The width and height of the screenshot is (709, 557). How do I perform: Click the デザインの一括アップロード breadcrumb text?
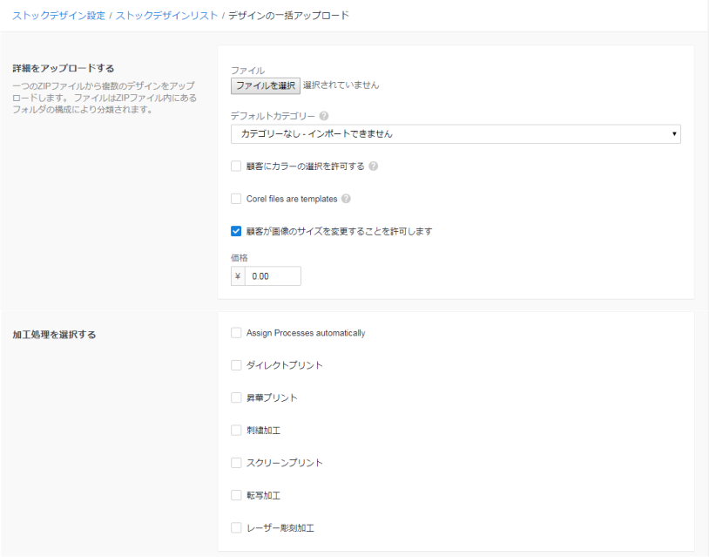point(288,16)
